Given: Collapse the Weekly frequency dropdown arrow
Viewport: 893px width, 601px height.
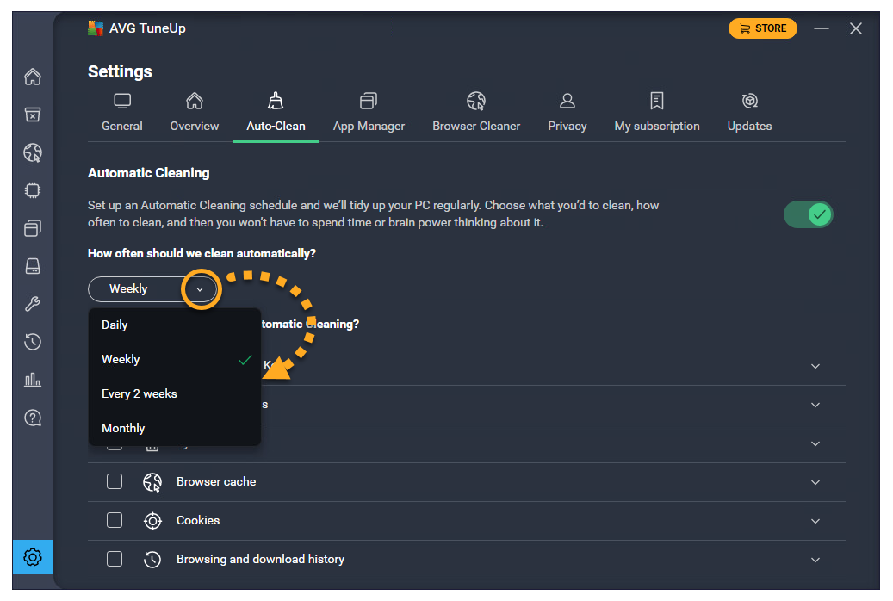Looking at the screenshot, I should click(200, 289).
